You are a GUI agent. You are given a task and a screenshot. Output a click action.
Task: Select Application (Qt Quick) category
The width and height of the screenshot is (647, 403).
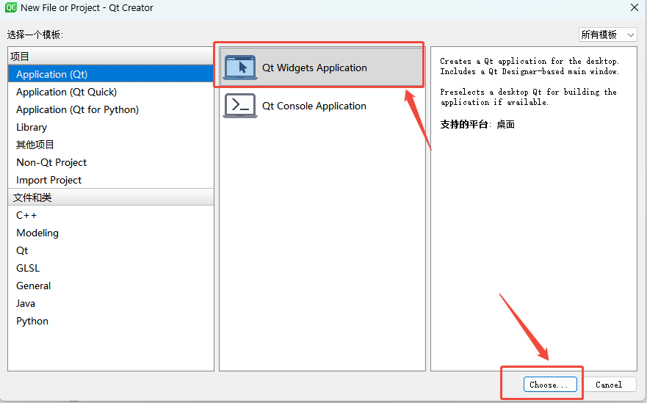(66, 92)
